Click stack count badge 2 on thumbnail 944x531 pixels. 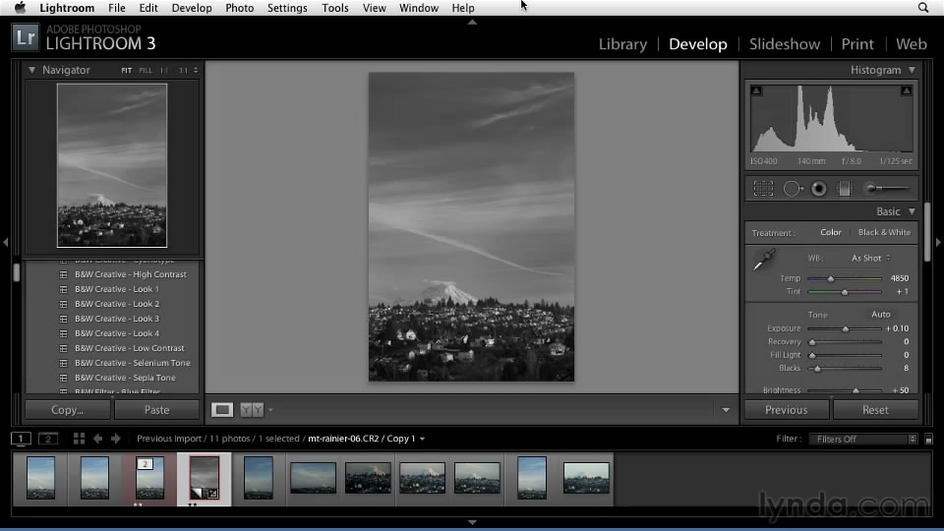(x=146, y=463)
